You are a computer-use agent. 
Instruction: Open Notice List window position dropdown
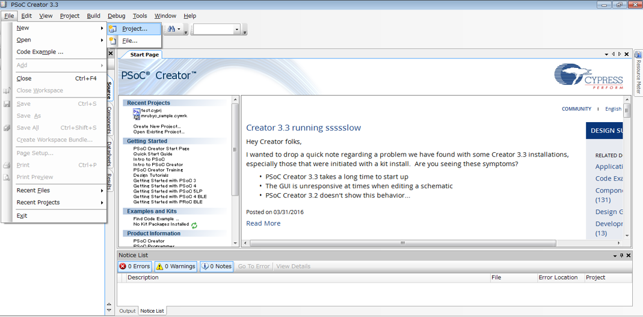(x=615, y=256)
